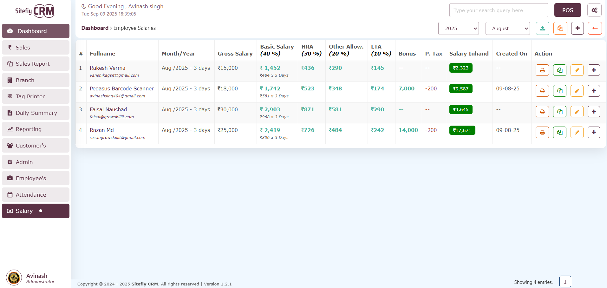Select page 1 in pagination
607x288 pixels.
point(565,282)
